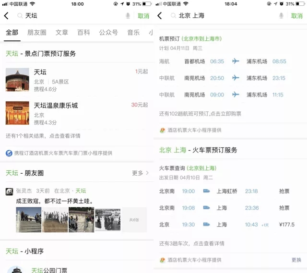
Task: Tap the microphone icon in the 北京 上海 search bar
Action: coord(282,16)
